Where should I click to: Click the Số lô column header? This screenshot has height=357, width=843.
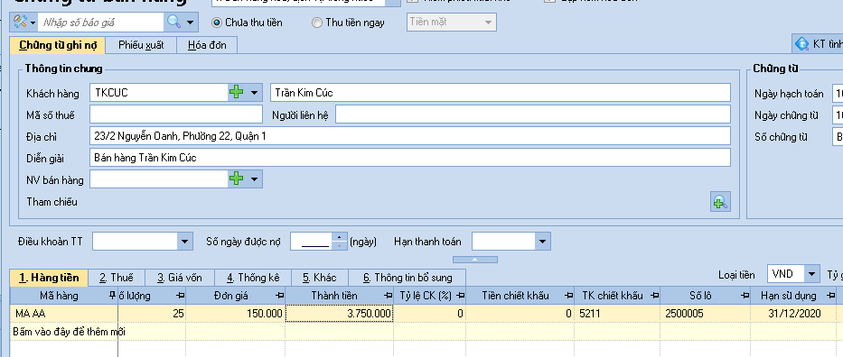tap(706, 296)
